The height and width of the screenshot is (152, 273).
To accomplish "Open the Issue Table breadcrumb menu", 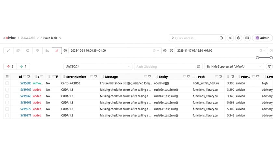I will click(52, 38).
